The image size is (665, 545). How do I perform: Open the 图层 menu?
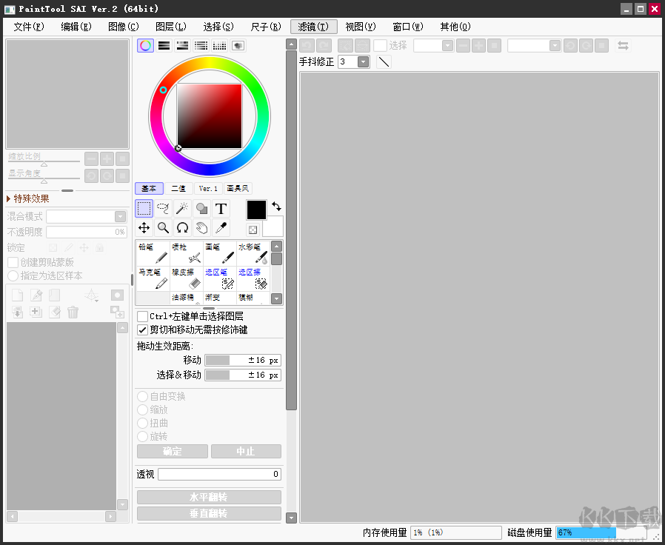171,27
